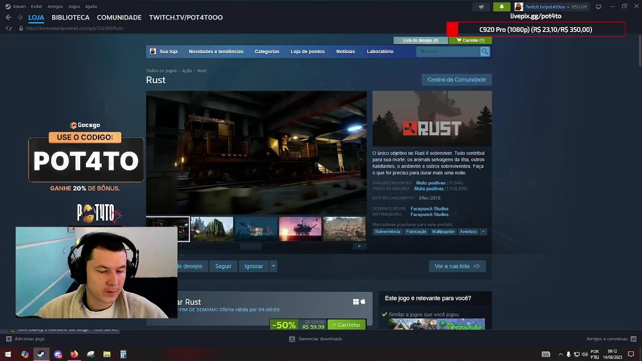Open the account dropdown Twitch.tv/pot4t0oo
The image size is (642, 361).
(547, 7)
